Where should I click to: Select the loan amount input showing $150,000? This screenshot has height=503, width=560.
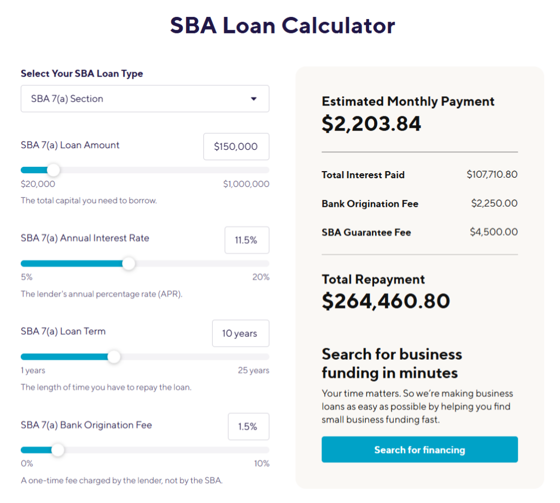(236, 146)
